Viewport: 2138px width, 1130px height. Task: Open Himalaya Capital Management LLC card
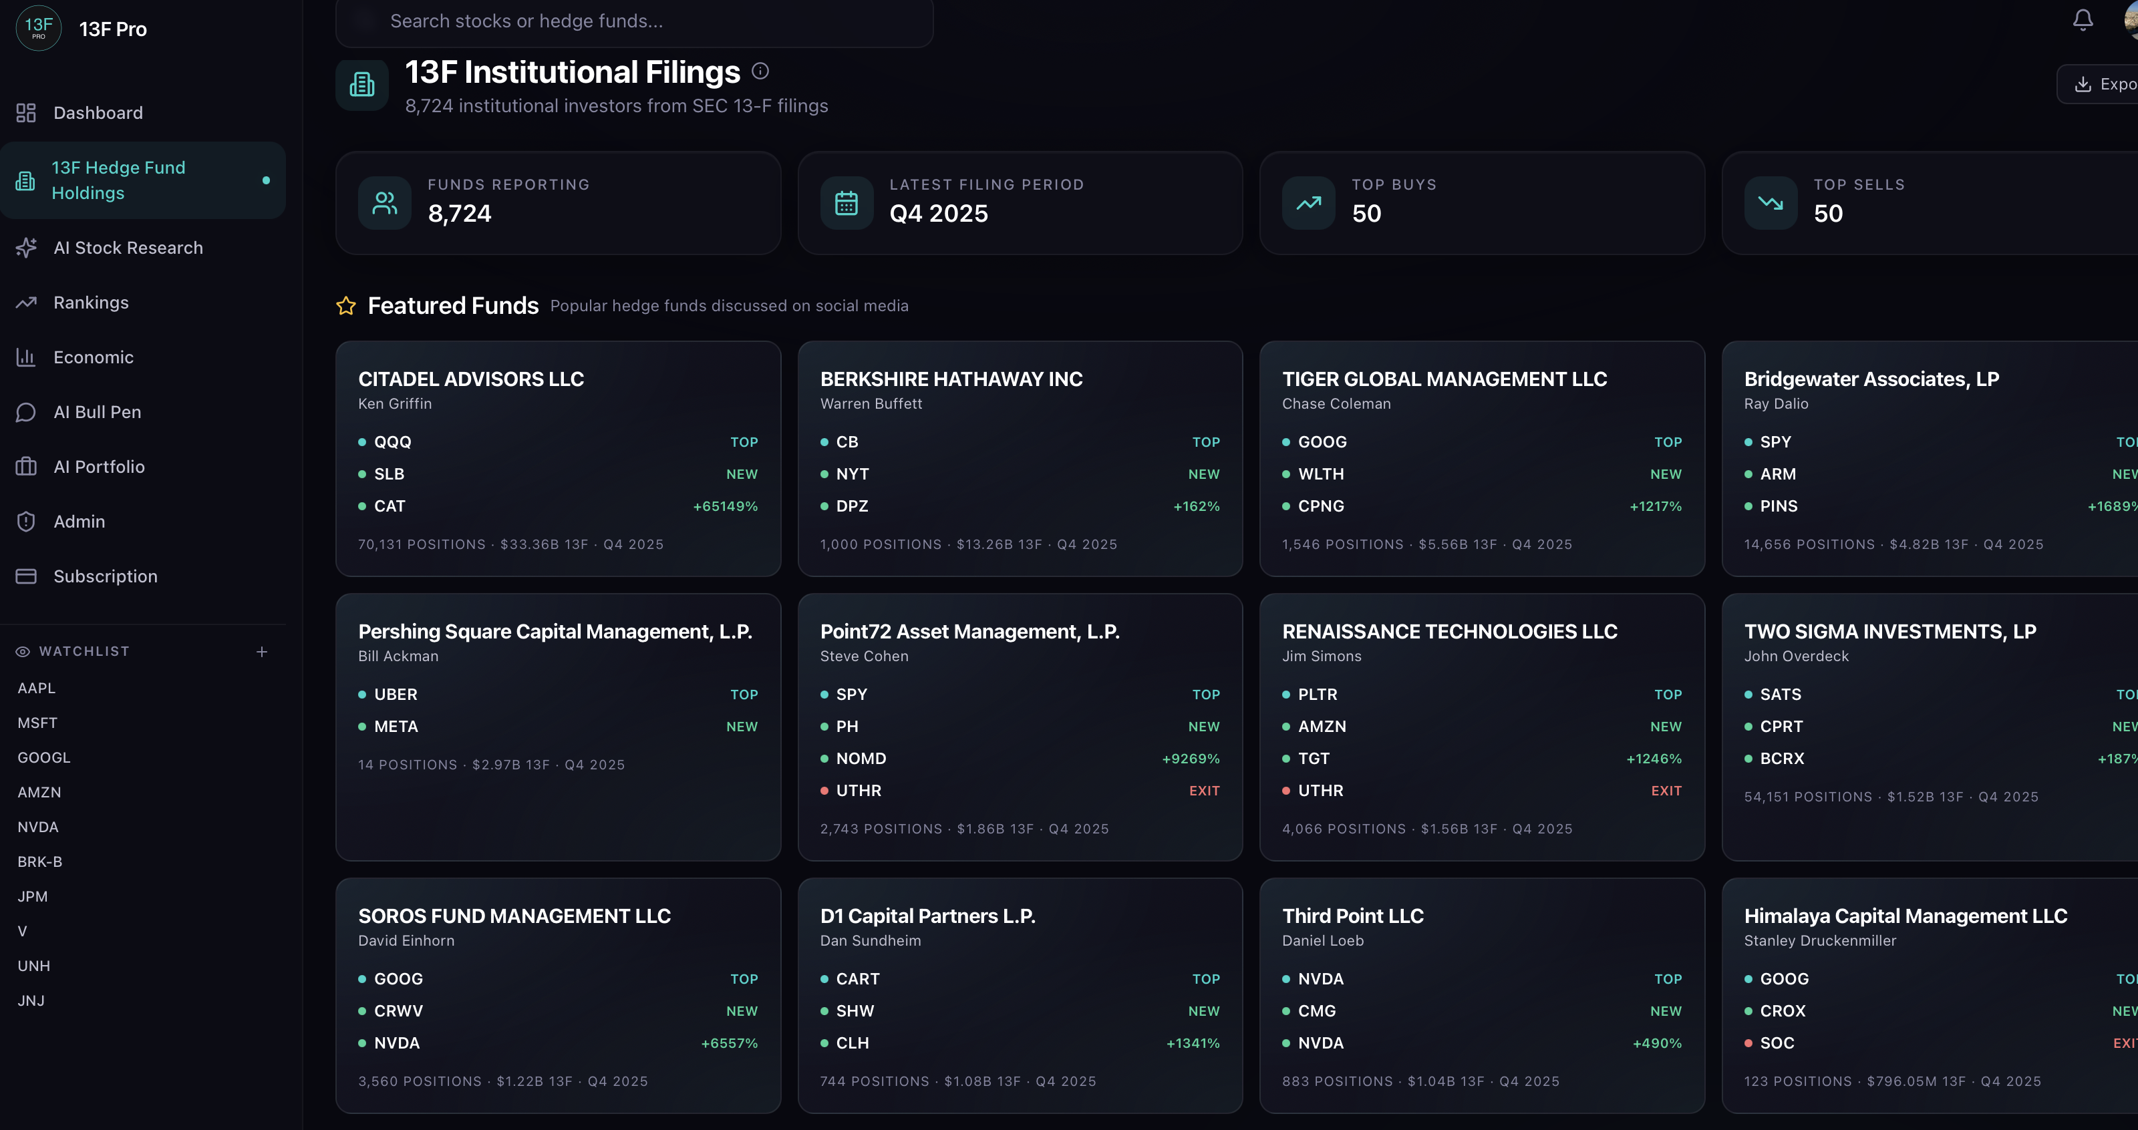[x=1930, y=996]
